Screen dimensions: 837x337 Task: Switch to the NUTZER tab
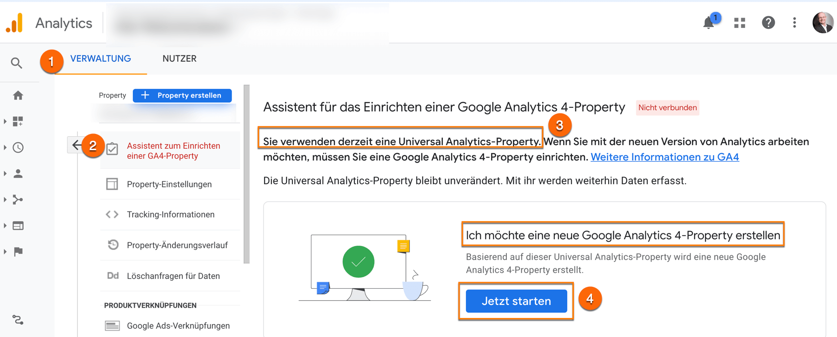pyautogui.click(x=179, y=59)
